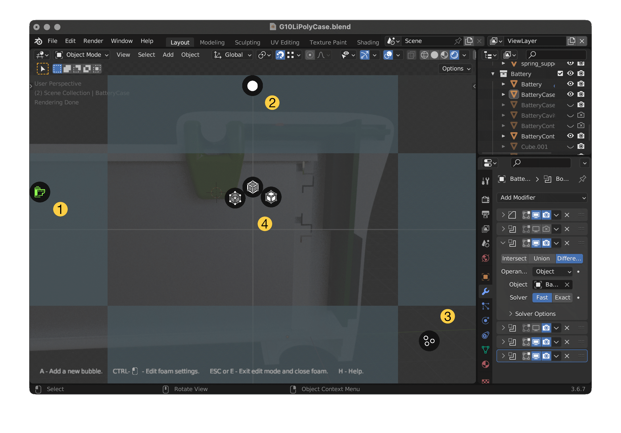Select the Exact solver button
621x433 pixels.
click(562, 298)
